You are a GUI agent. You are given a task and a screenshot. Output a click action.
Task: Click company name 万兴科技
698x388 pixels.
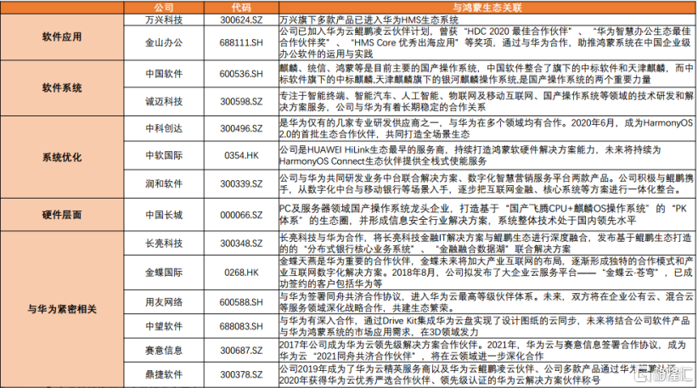pos(164,20)
